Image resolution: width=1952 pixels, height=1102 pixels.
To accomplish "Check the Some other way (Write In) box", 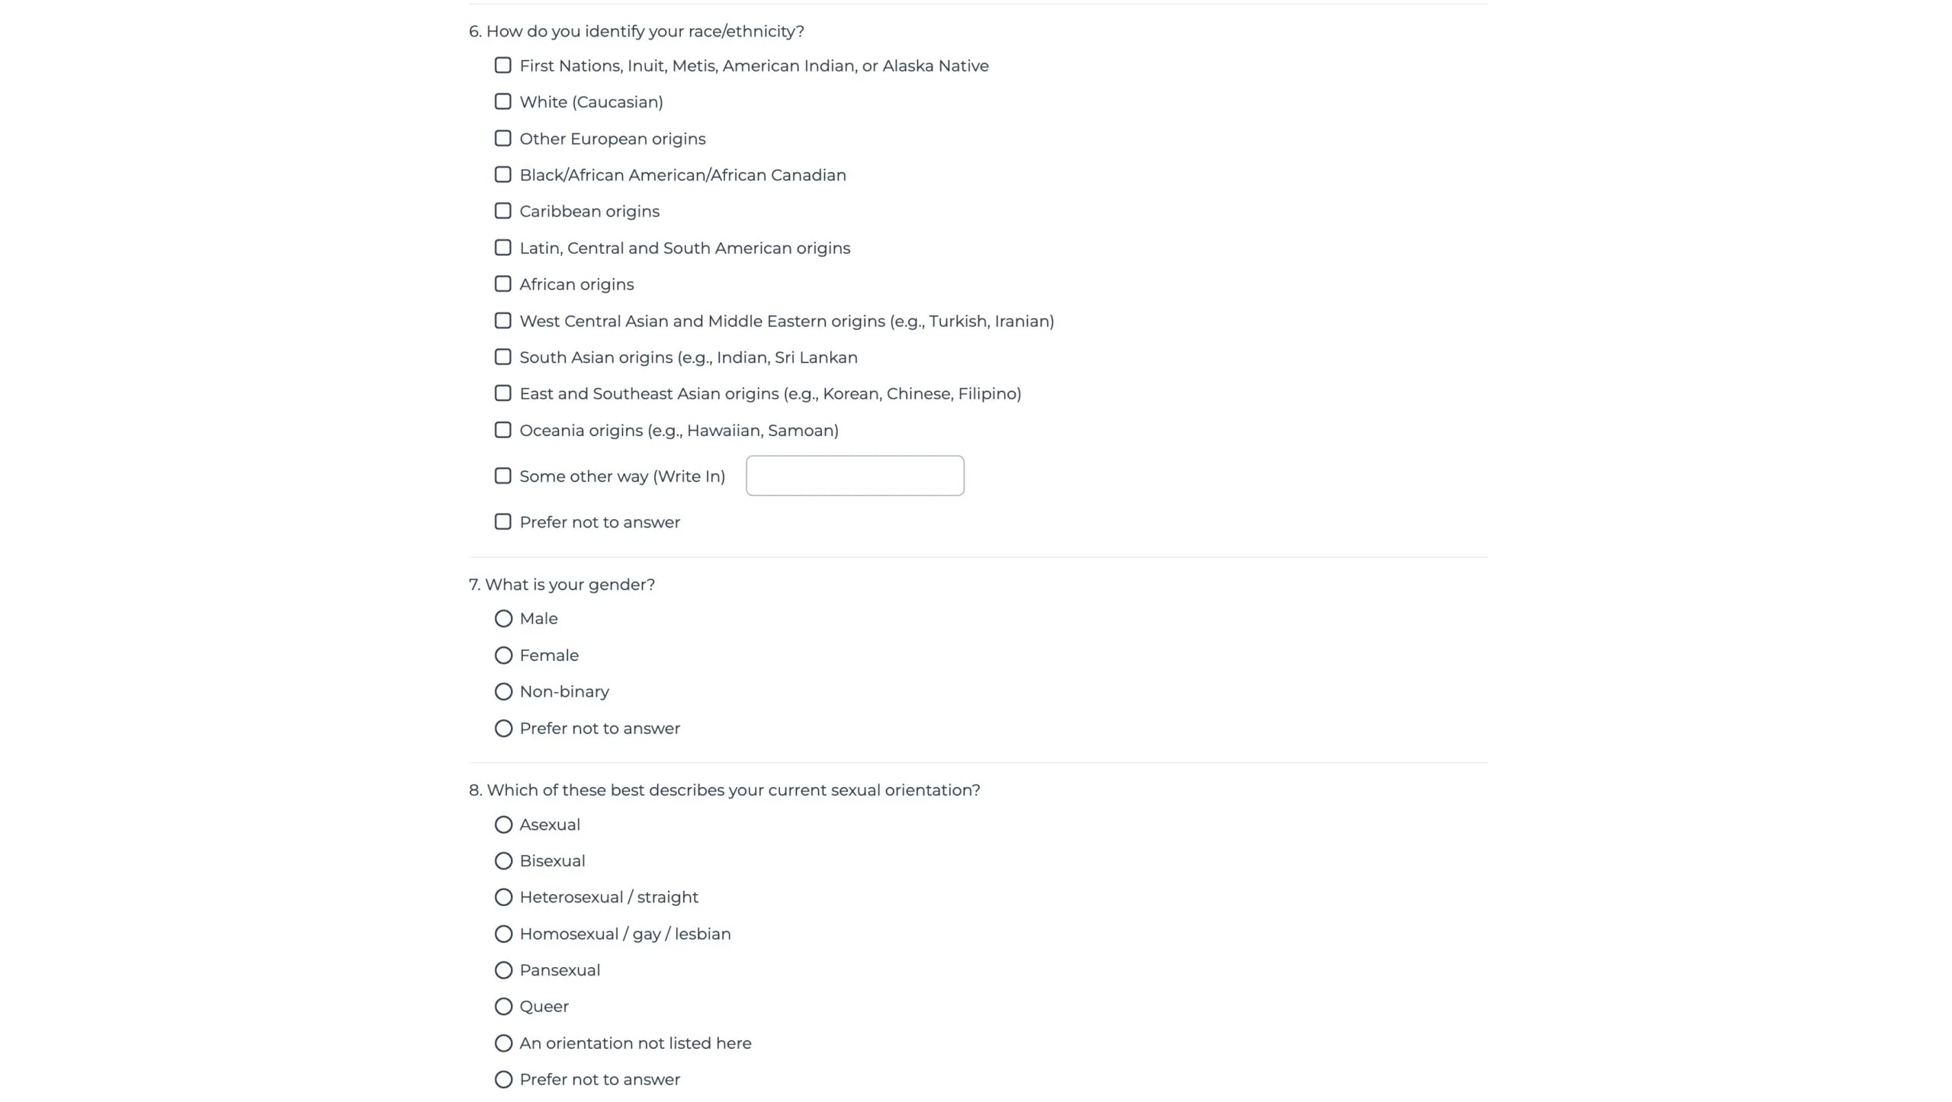I will (502, 476).
